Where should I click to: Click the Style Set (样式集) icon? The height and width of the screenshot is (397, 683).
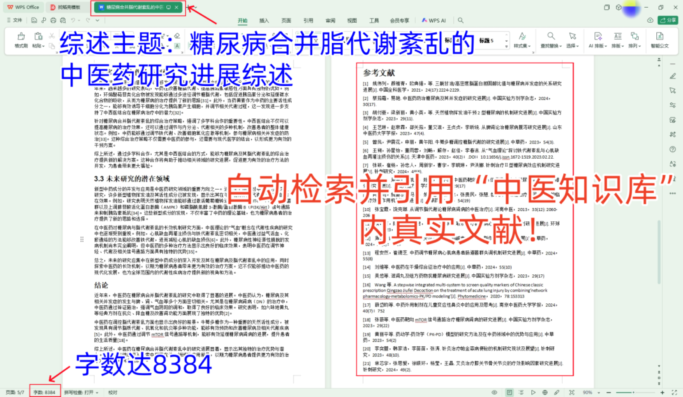[x=522, y=36]
